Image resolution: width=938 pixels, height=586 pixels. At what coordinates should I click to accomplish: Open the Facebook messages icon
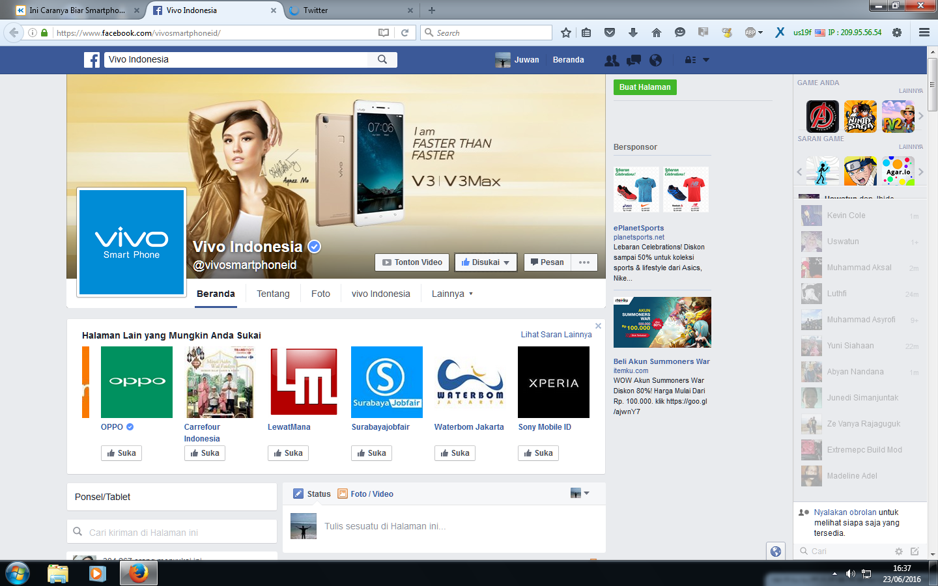(633, 60)
